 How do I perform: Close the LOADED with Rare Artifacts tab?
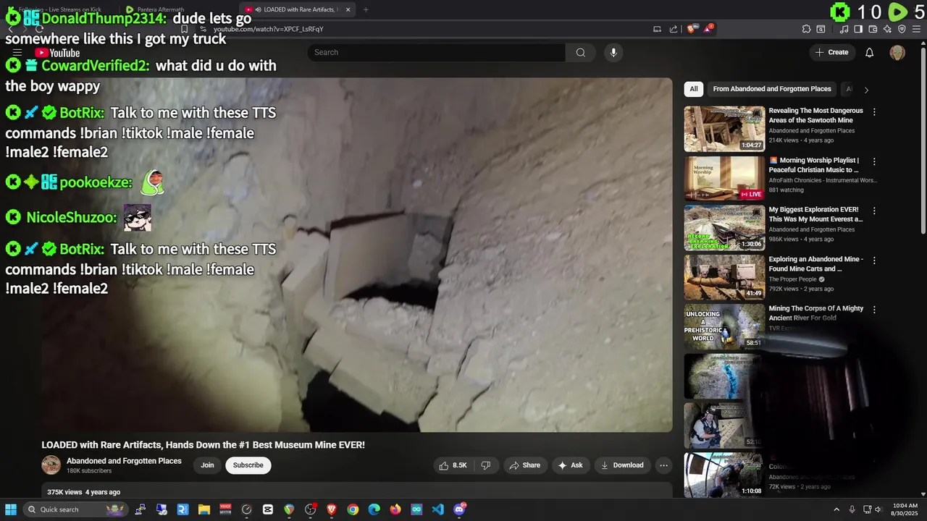(348, 9)
